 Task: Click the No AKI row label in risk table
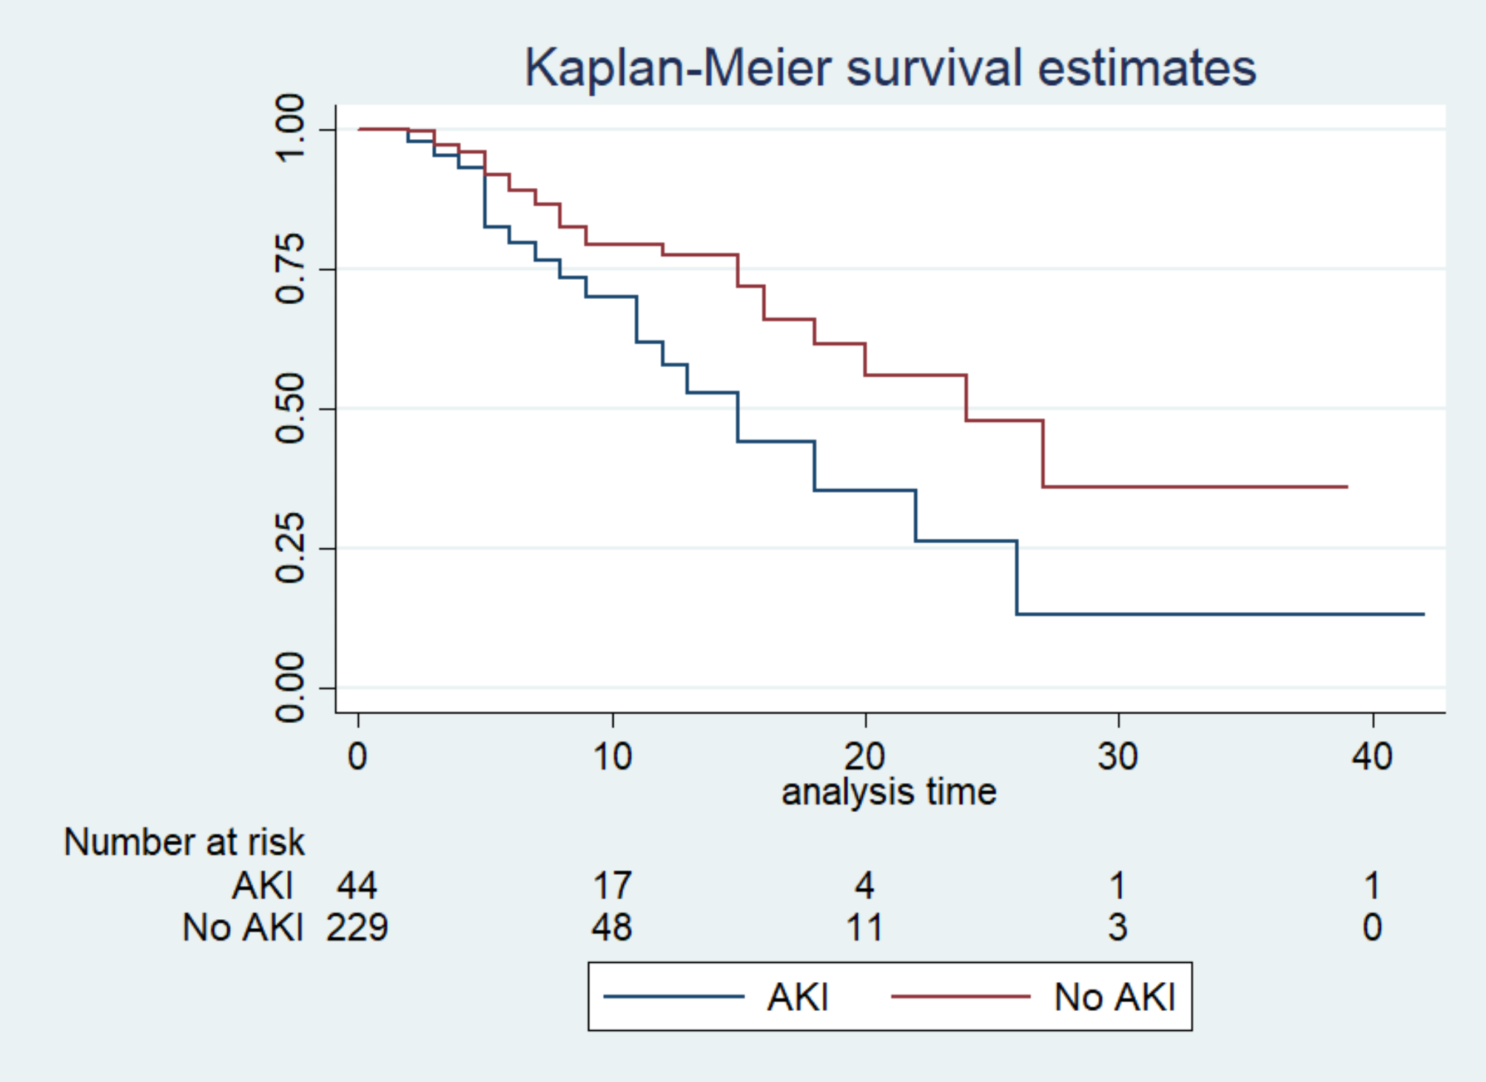tap(243, 927)
